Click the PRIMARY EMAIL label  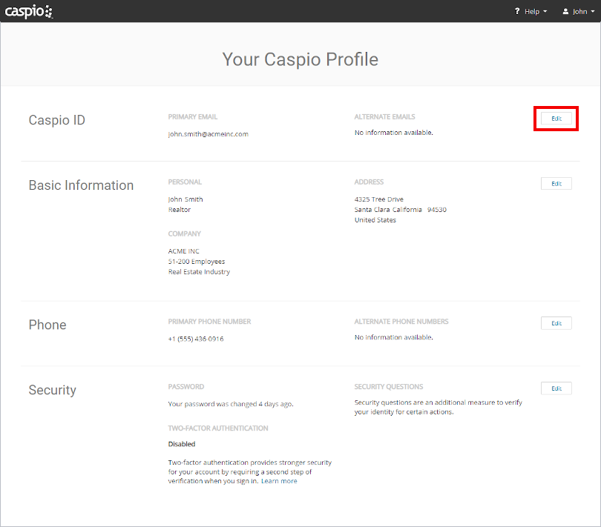coord(192,117)
